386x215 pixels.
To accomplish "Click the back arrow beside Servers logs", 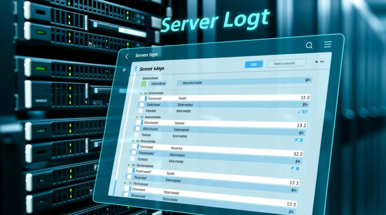I will point(127,56).
